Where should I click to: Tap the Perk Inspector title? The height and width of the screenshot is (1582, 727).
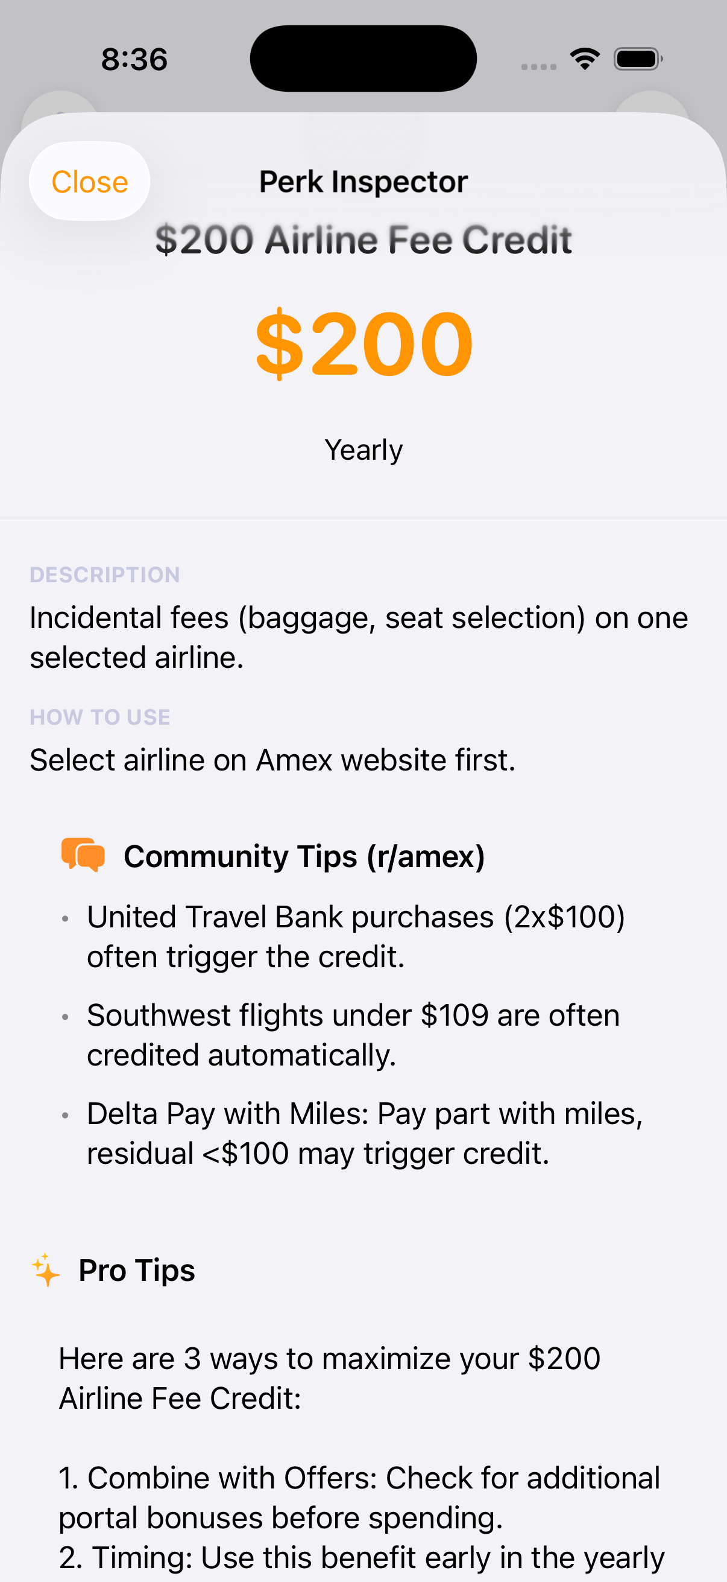363,182
